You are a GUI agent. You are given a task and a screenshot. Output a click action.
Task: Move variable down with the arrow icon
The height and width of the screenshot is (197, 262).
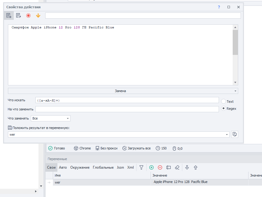[x=187, y=167]
